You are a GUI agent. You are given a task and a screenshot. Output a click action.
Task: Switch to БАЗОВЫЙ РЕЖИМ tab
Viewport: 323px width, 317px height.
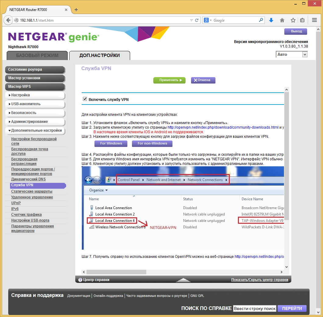pos(37,55)
